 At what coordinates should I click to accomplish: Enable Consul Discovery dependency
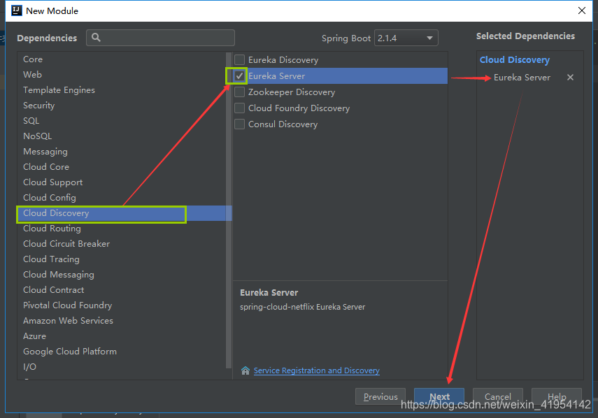pos(239,124)
